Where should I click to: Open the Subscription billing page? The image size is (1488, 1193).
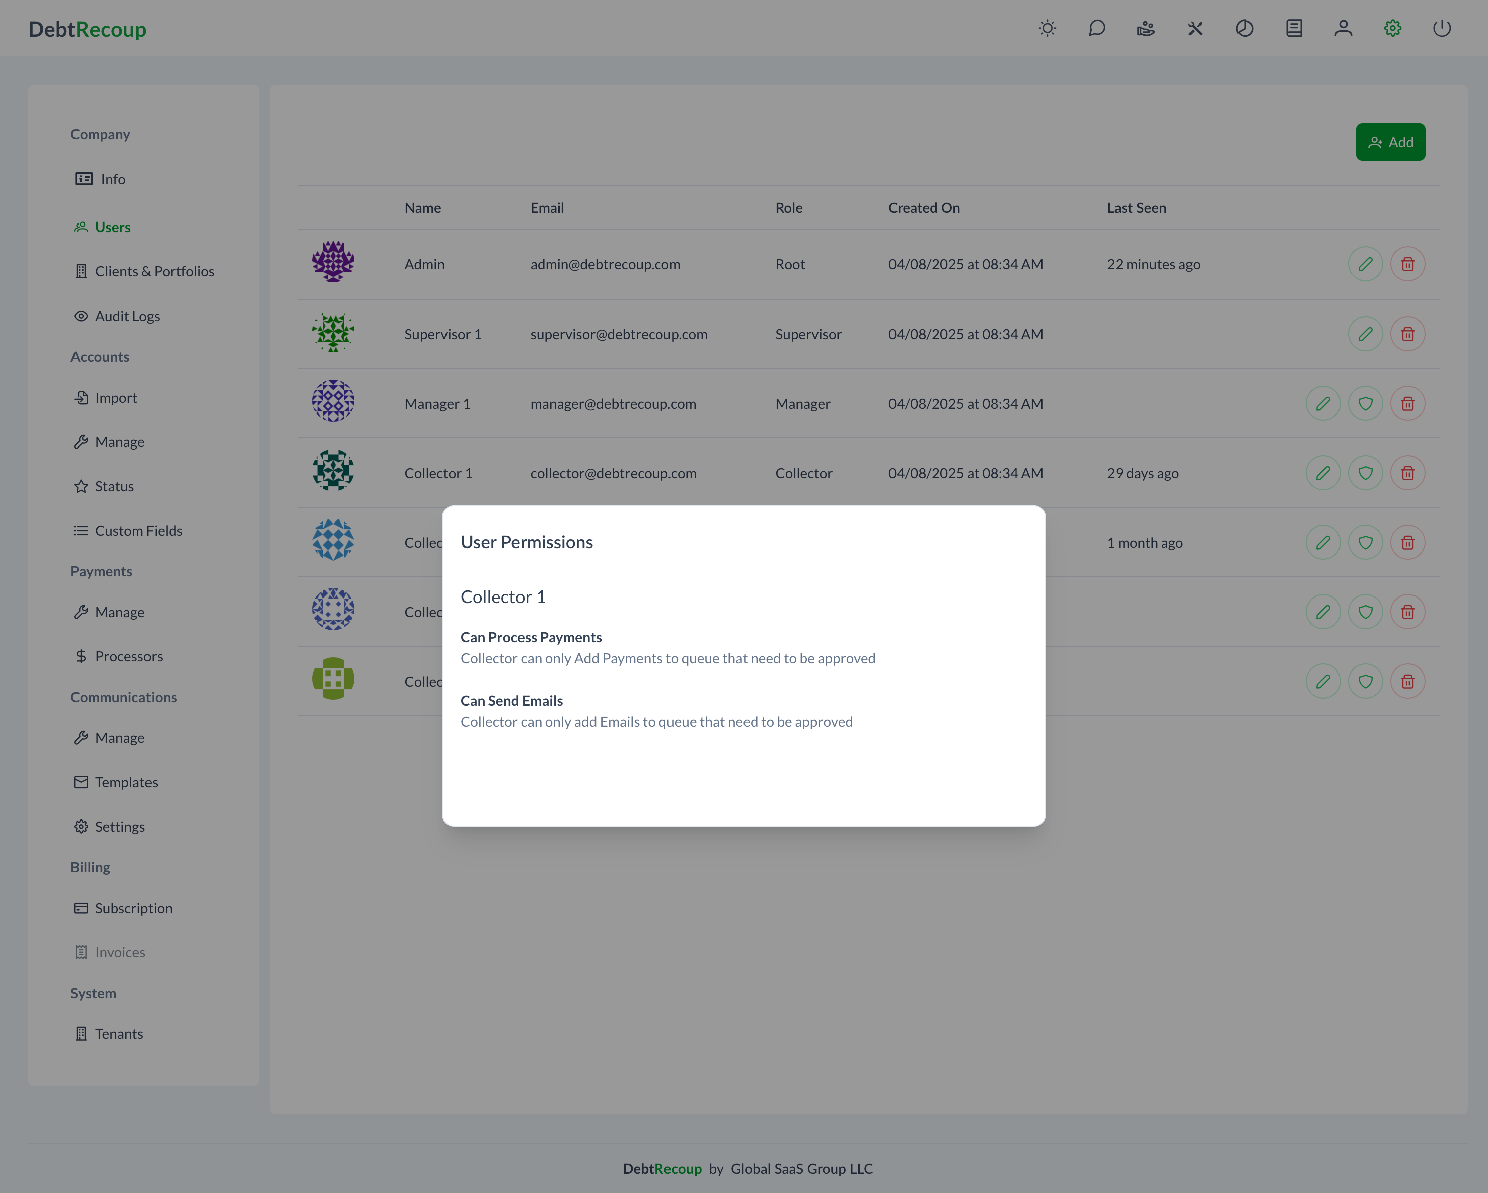click(x=133, y=908)
